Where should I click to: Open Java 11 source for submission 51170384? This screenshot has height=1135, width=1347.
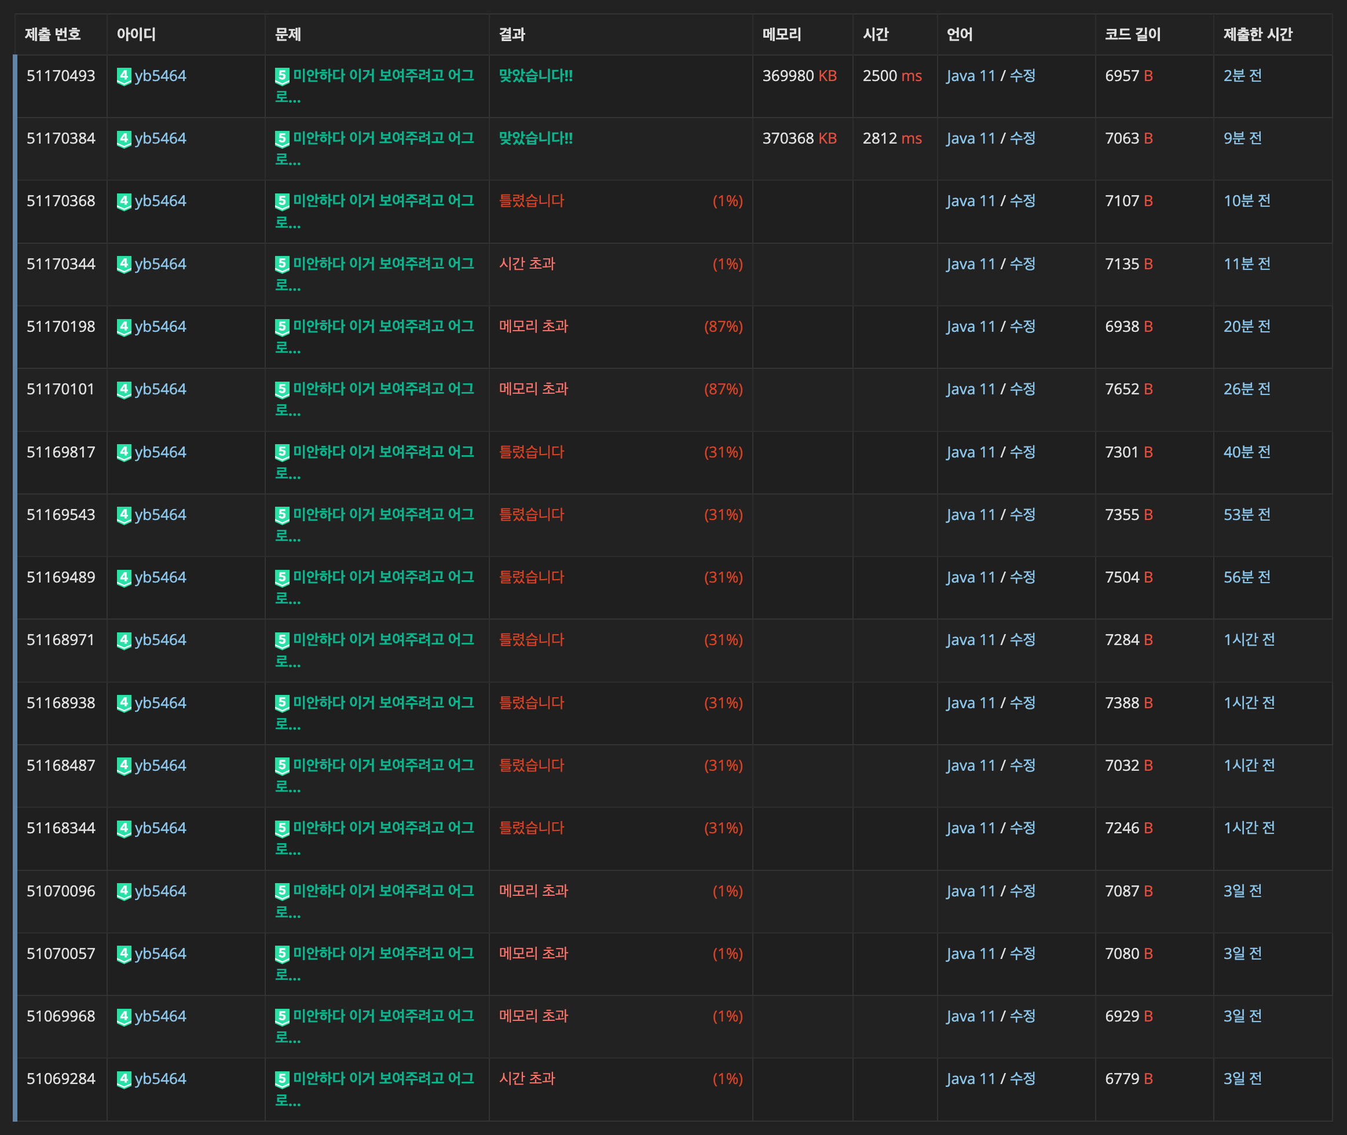pyautogui.click(x=971, y=138)
